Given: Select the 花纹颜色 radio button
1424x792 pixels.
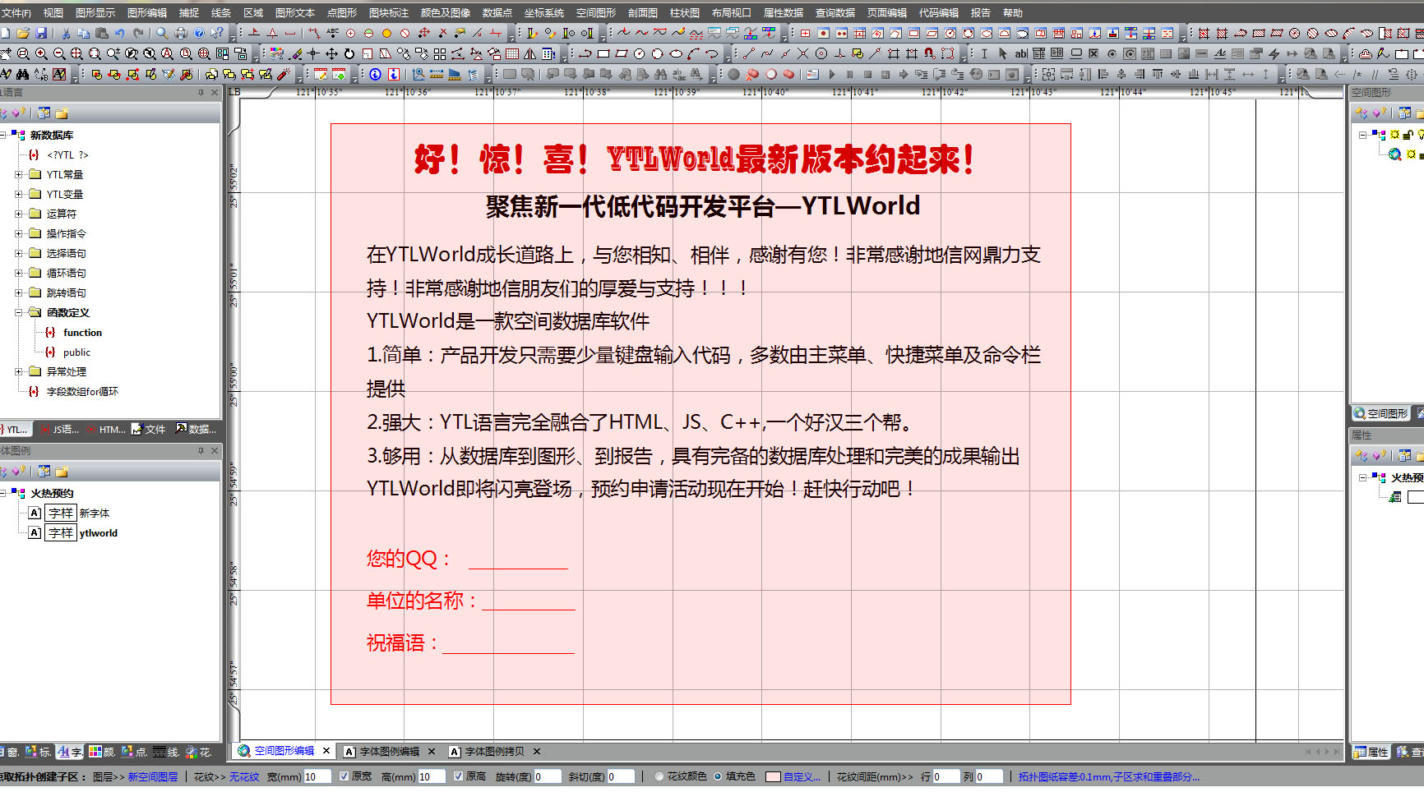Looking at the screenshot, I should [659, 776].
